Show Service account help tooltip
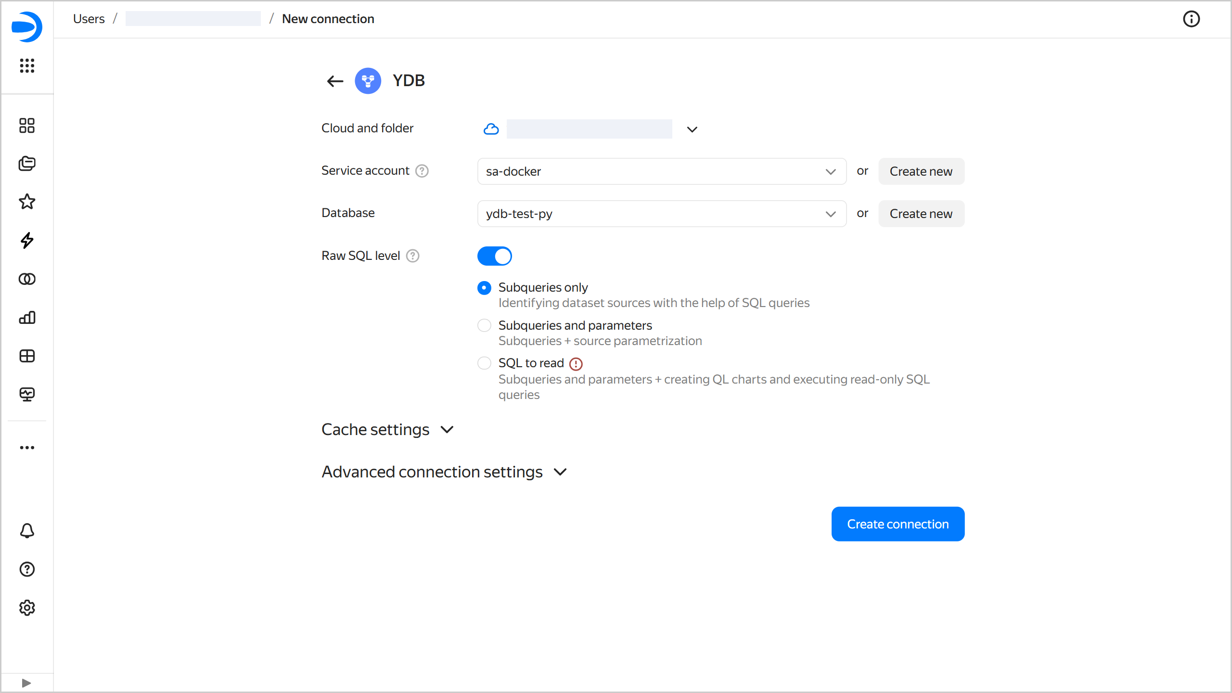This screenshot has width=1232, height=693. pos(422,171)
